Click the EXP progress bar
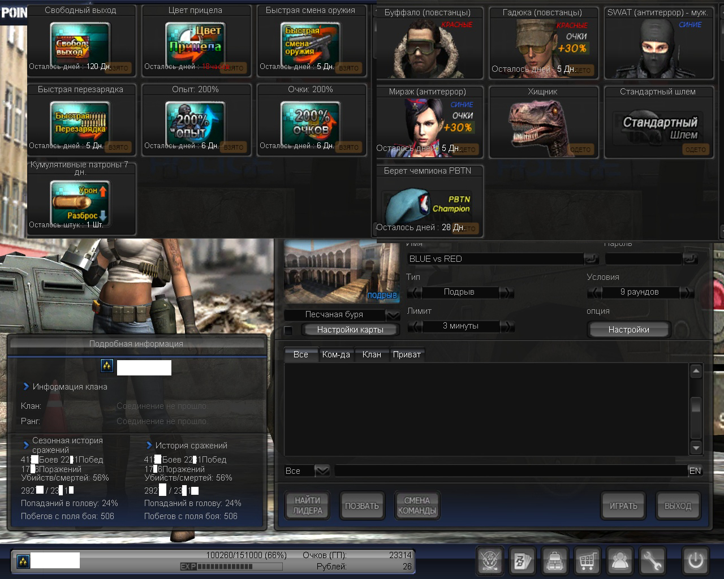The width and height of the screenshot is (724, 579). (232, 567)
